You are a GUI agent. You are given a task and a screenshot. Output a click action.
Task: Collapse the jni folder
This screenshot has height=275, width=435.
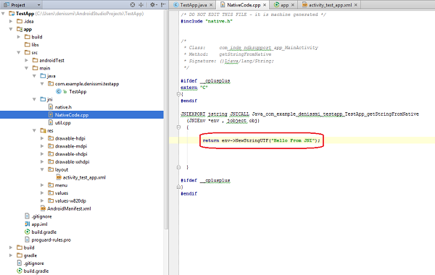coord(34,99)
